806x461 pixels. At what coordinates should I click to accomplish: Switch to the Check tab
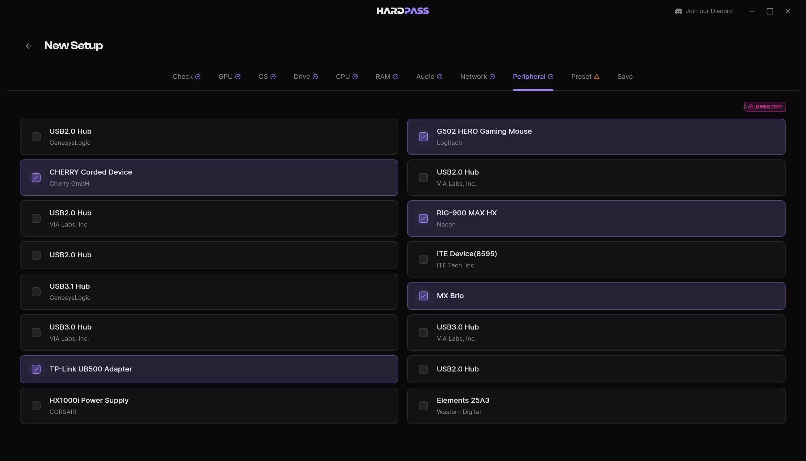pyautogui.click(x=187, y=77)
